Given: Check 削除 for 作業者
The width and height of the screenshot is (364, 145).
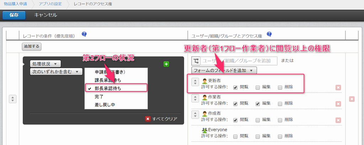Looking at the screenshot, I should pos(280,104).
